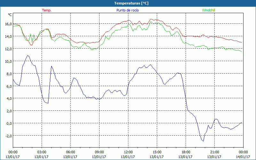Click the '10,0' y-axis value
256x160 pixels.
9,61
